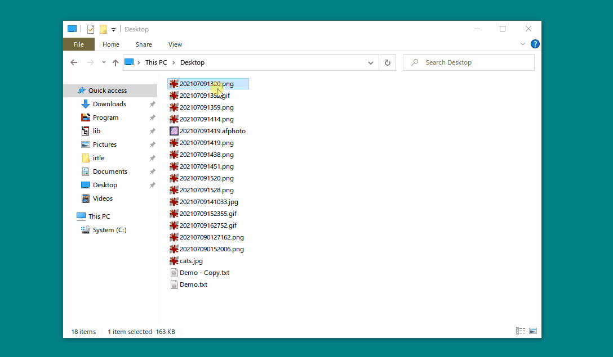Click the Properties icon in the title bar
The height and width of the screenshot is (357, 613).
pos(91,29)
